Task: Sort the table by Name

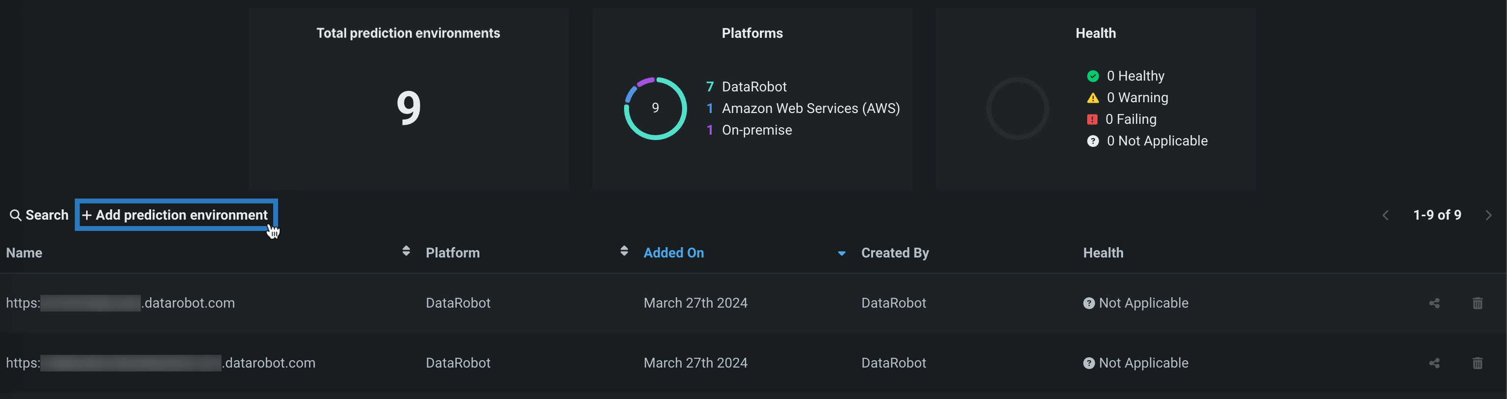Action: tap(406, 251)
